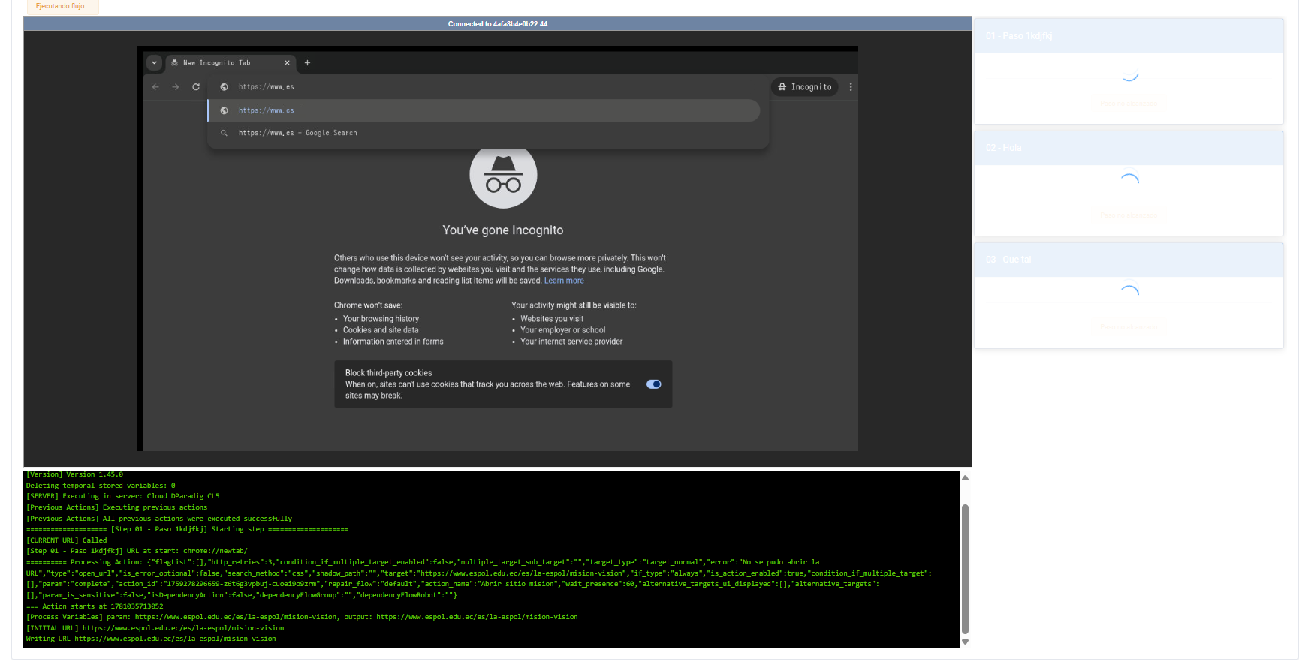The image size is (1308, 668).
Task: Click log line '[Process Variables] param:'
Action: [302, 617]
